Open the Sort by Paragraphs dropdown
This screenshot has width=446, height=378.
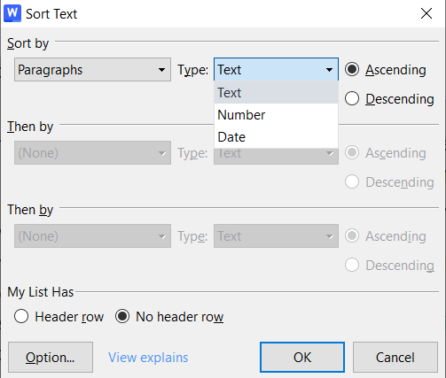pos(92,70)
